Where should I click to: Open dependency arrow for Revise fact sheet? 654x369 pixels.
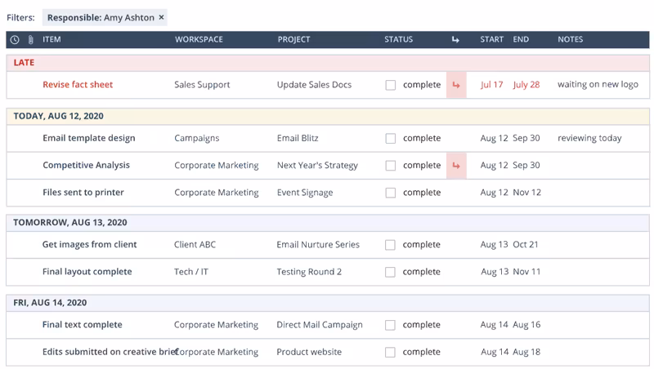click(456, 85)
